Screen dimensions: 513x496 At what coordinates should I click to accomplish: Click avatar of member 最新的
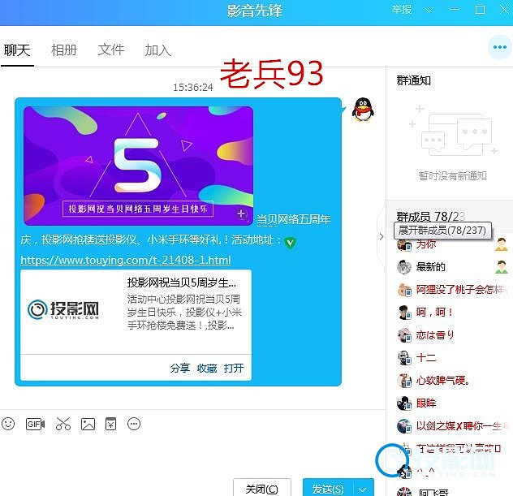coord(404,266)
